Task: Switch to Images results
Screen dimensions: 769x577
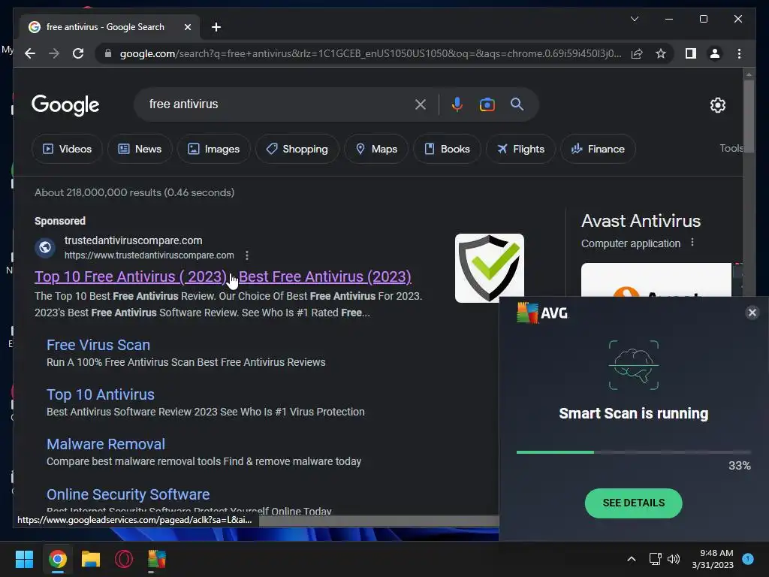Action: point(214,149)
